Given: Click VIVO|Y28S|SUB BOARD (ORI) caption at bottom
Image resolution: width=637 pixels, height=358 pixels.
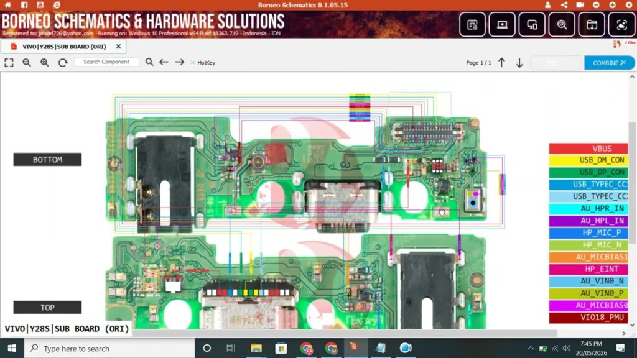Looking at the screenshot, I should [x=67, y=328].
